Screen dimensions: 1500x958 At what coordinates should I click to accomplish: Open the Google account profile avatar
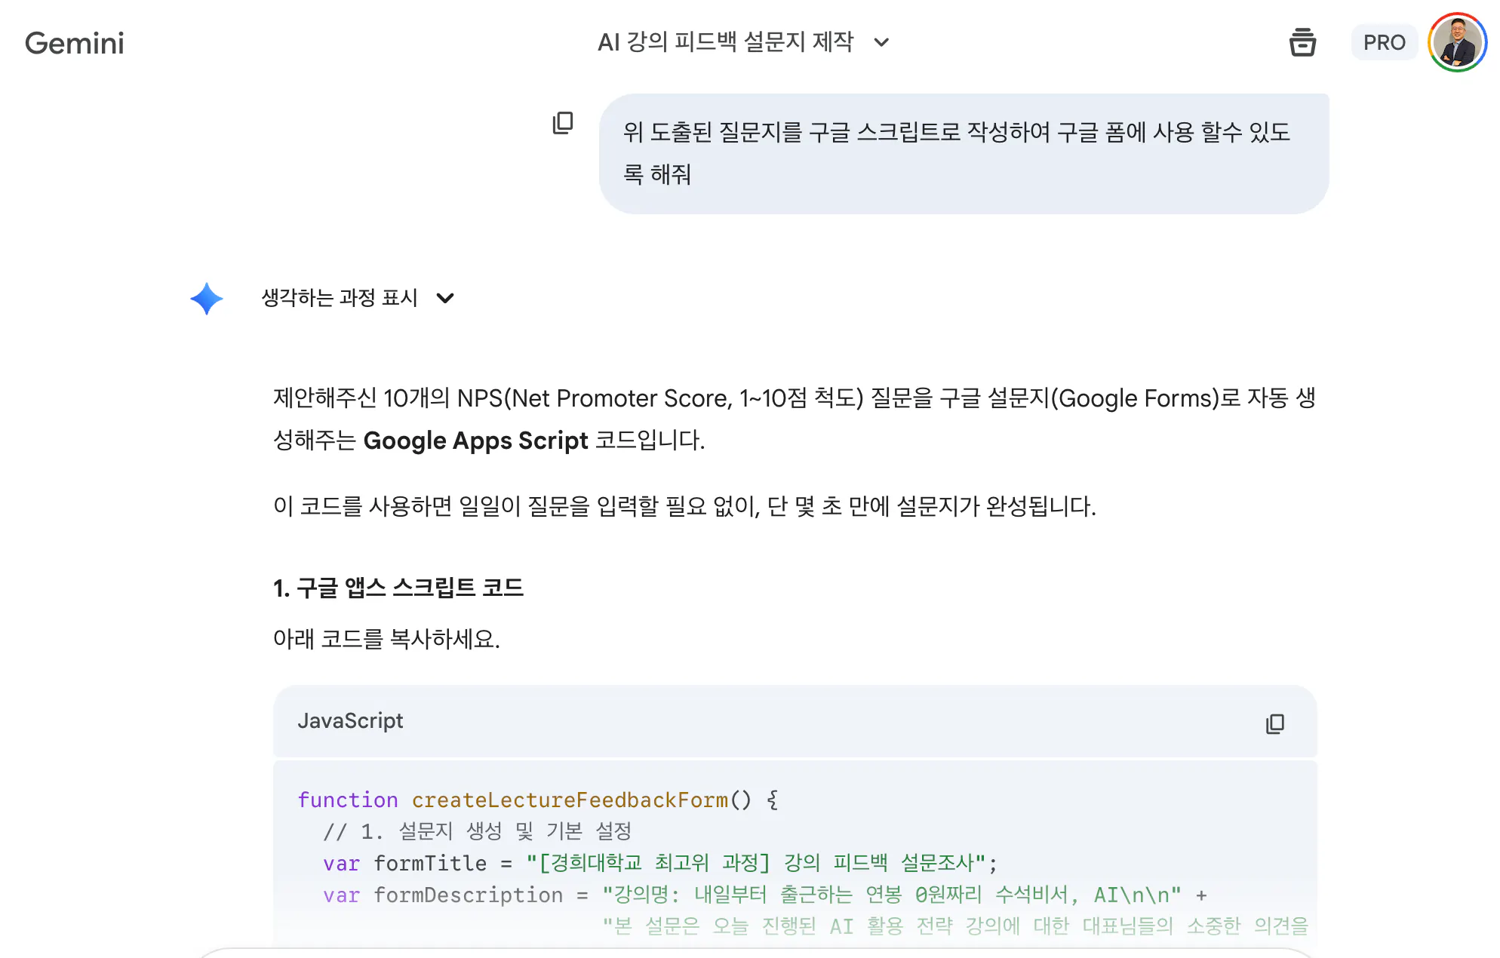1457,42
